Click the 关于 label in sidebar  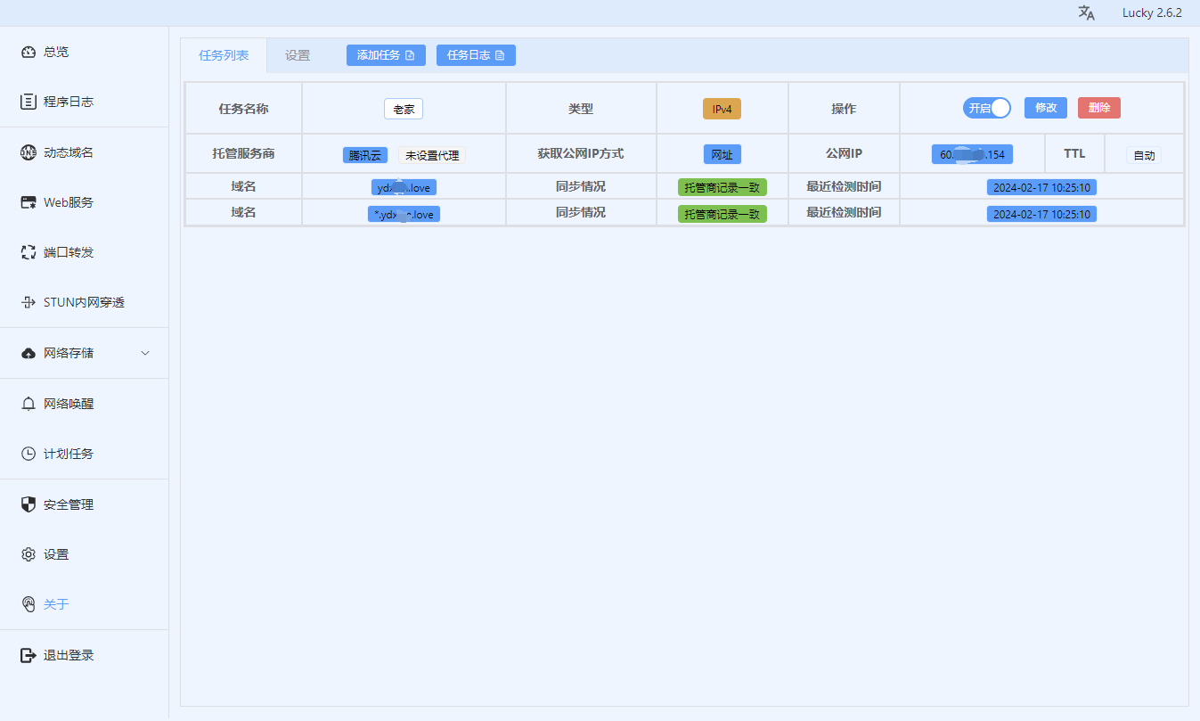coord(56,604)
